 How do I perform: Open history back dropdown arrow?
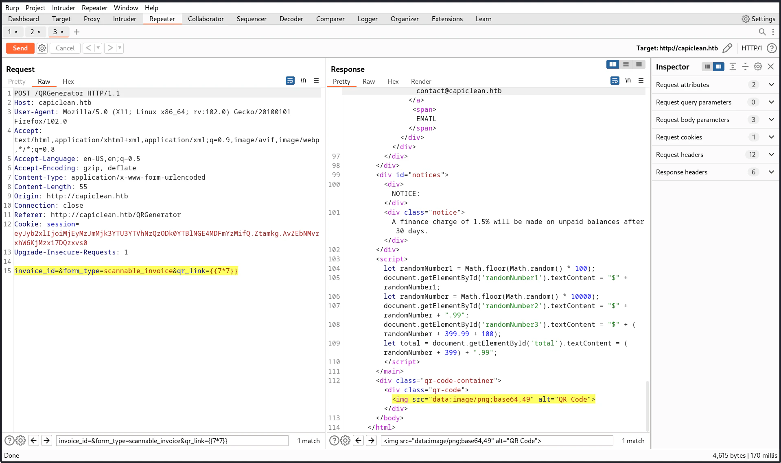coord(98,48)
